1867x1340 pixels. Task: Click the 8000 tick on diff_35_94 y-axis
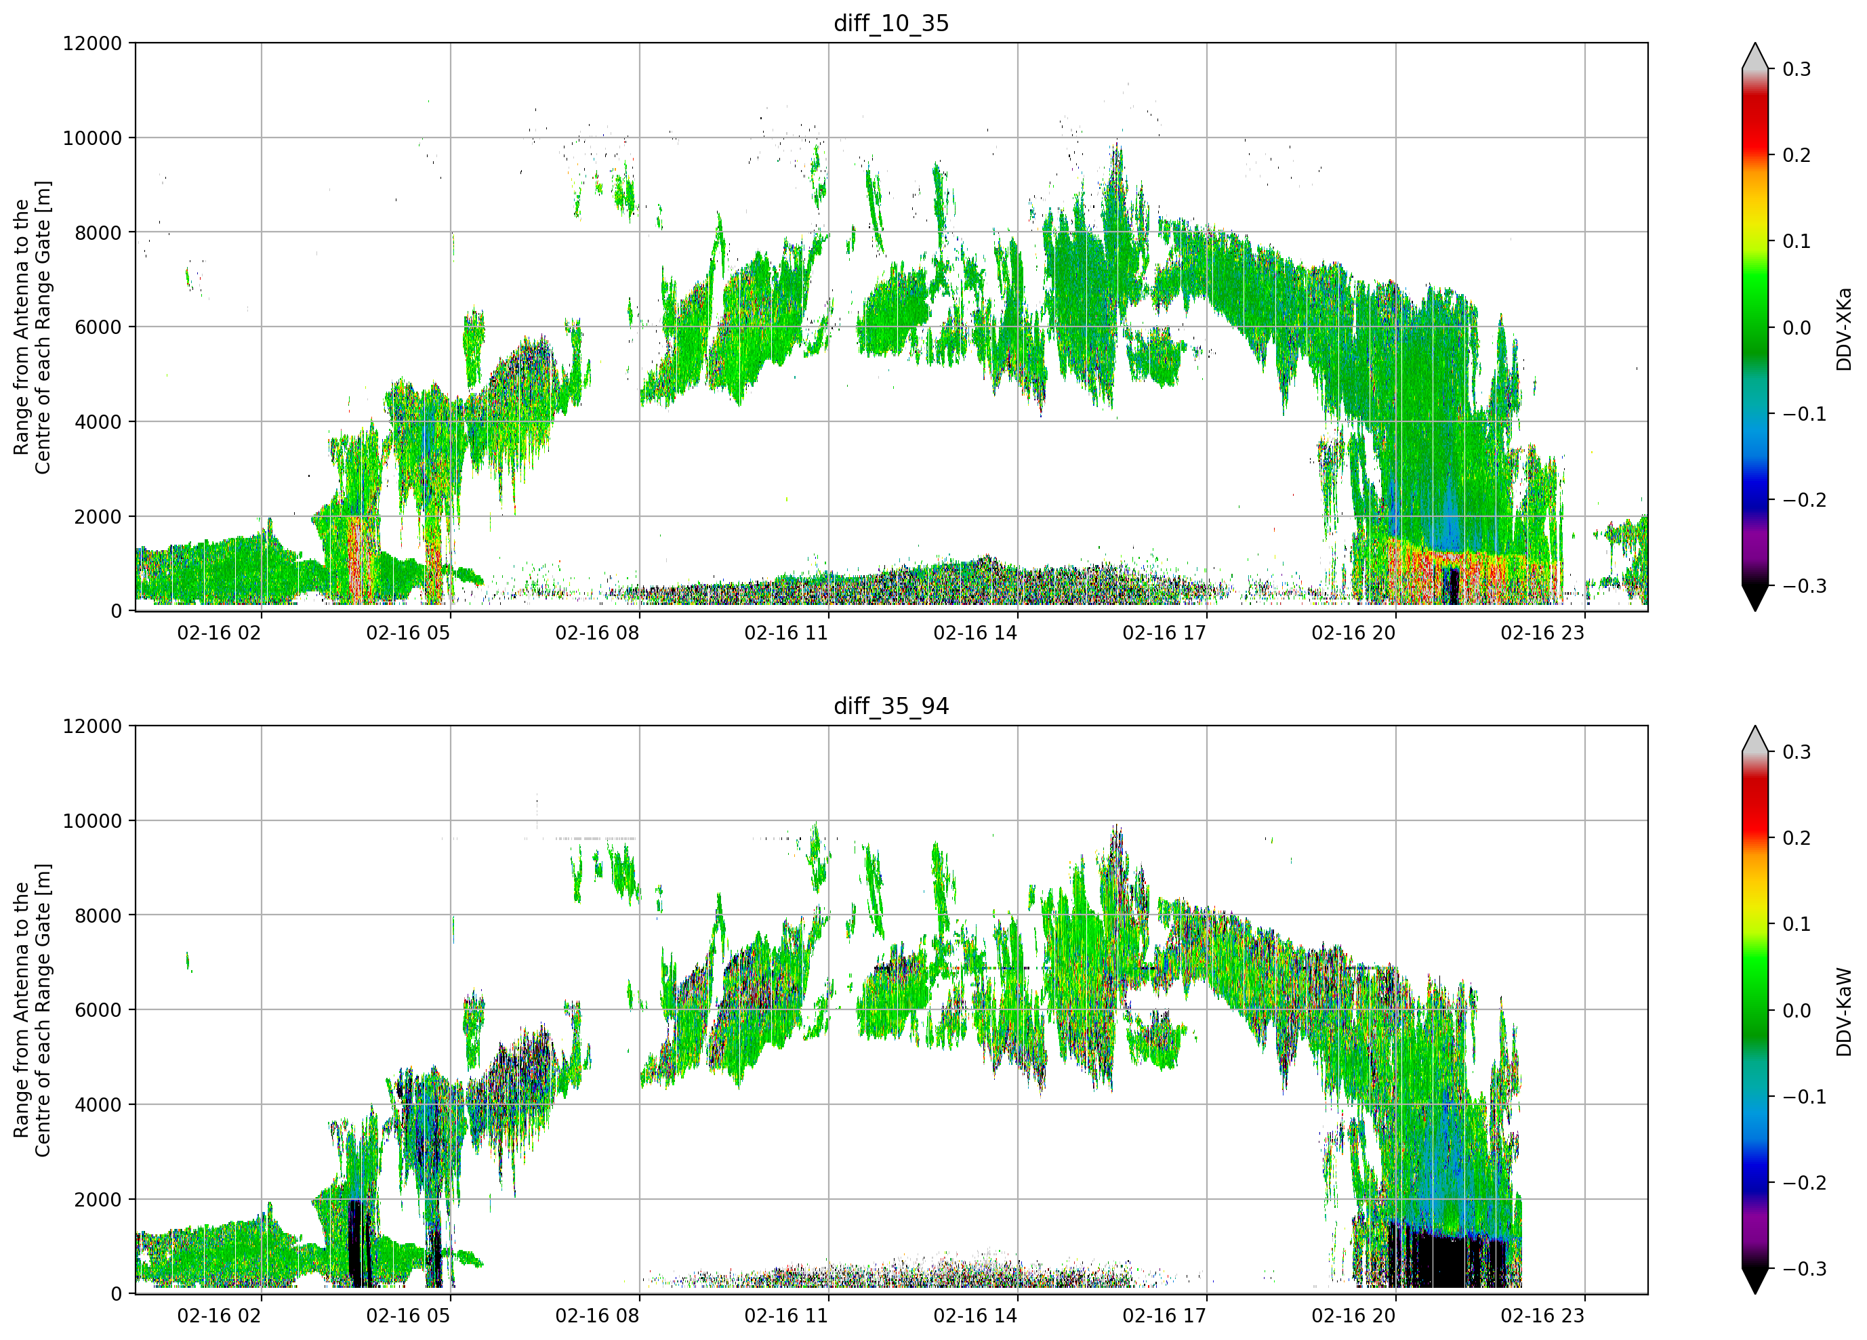98,915
